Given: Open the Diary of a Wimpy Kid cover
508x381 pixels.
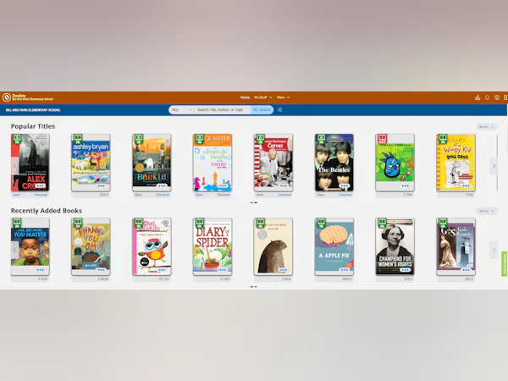Looking at the screenshot, I should pos(456,163).
